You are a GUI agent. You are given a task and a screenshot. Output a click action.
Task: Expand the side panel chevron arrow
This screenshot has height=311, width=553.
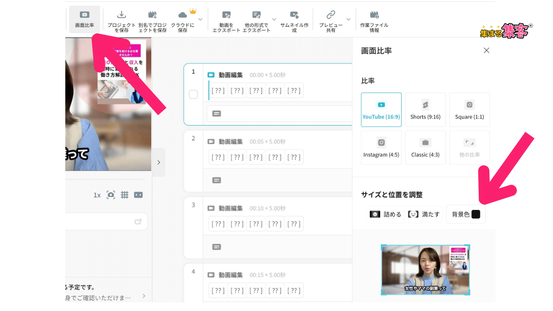click(159, 162)
